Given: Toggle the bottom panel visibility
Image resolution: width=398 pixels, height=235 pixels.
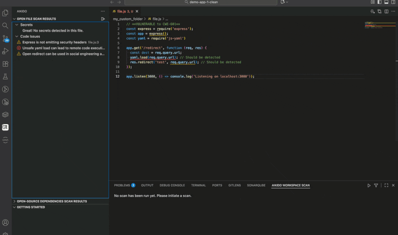Looking at the screenshot, I should 386,2.
